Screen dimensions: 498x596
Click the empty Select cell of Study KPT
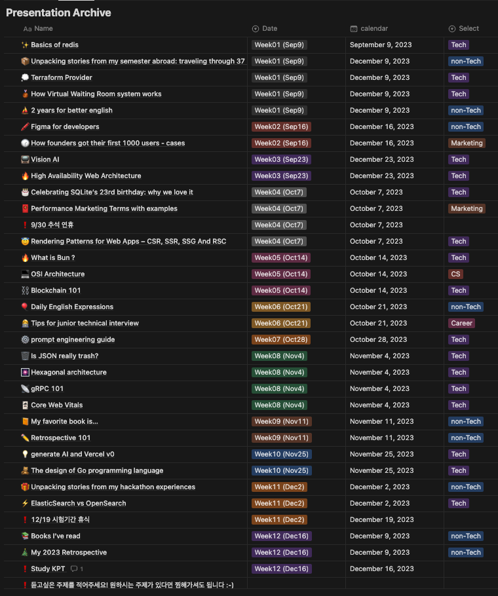click(x=471, y=568)
